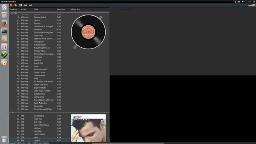Sort by the Artist column header

23,10
